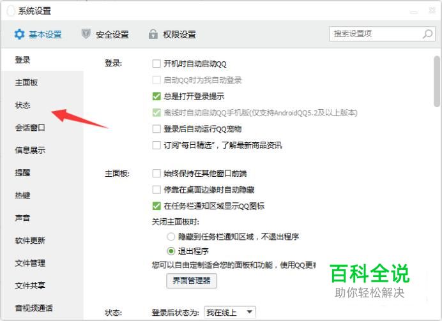Click the QQ penguin title icon
442x321 pixels.
(x=10, y=11)
